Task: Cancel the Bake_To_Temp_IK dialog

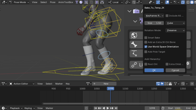Action: [x=175, y=70]
